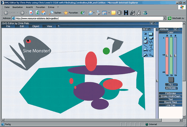Screen dimensions: 187x127
Task: Open the Object menu in SVG Editor
Action: coord(36,26)
